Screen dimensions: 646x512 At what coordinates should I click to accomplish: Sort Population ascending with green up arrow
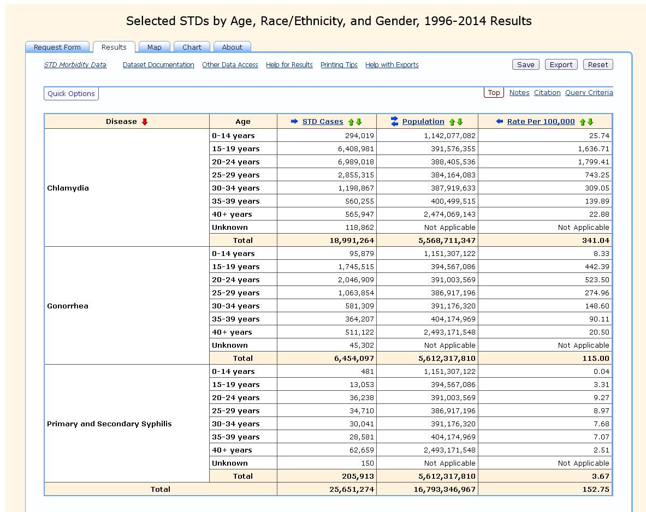(x=452, y=122)
